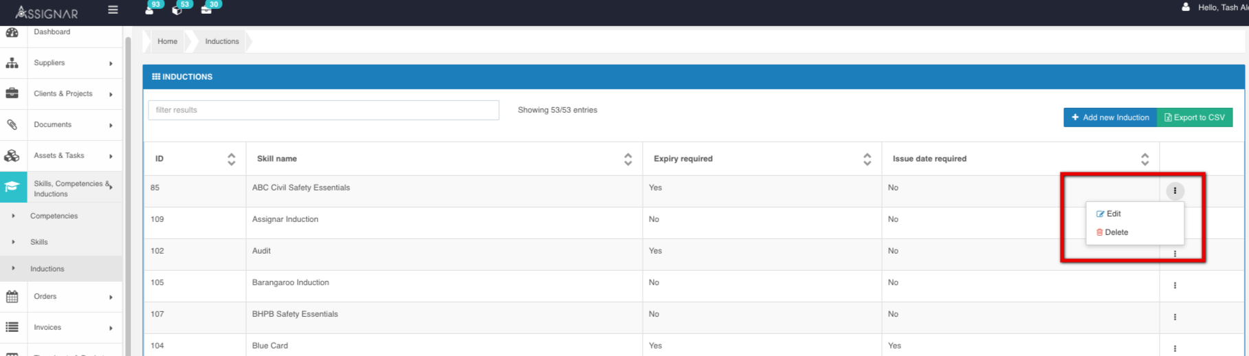Expand the Suppliers sidebar menu
Image resolution: width=1249 pixels, height=356 pixels.
point(61,63)
